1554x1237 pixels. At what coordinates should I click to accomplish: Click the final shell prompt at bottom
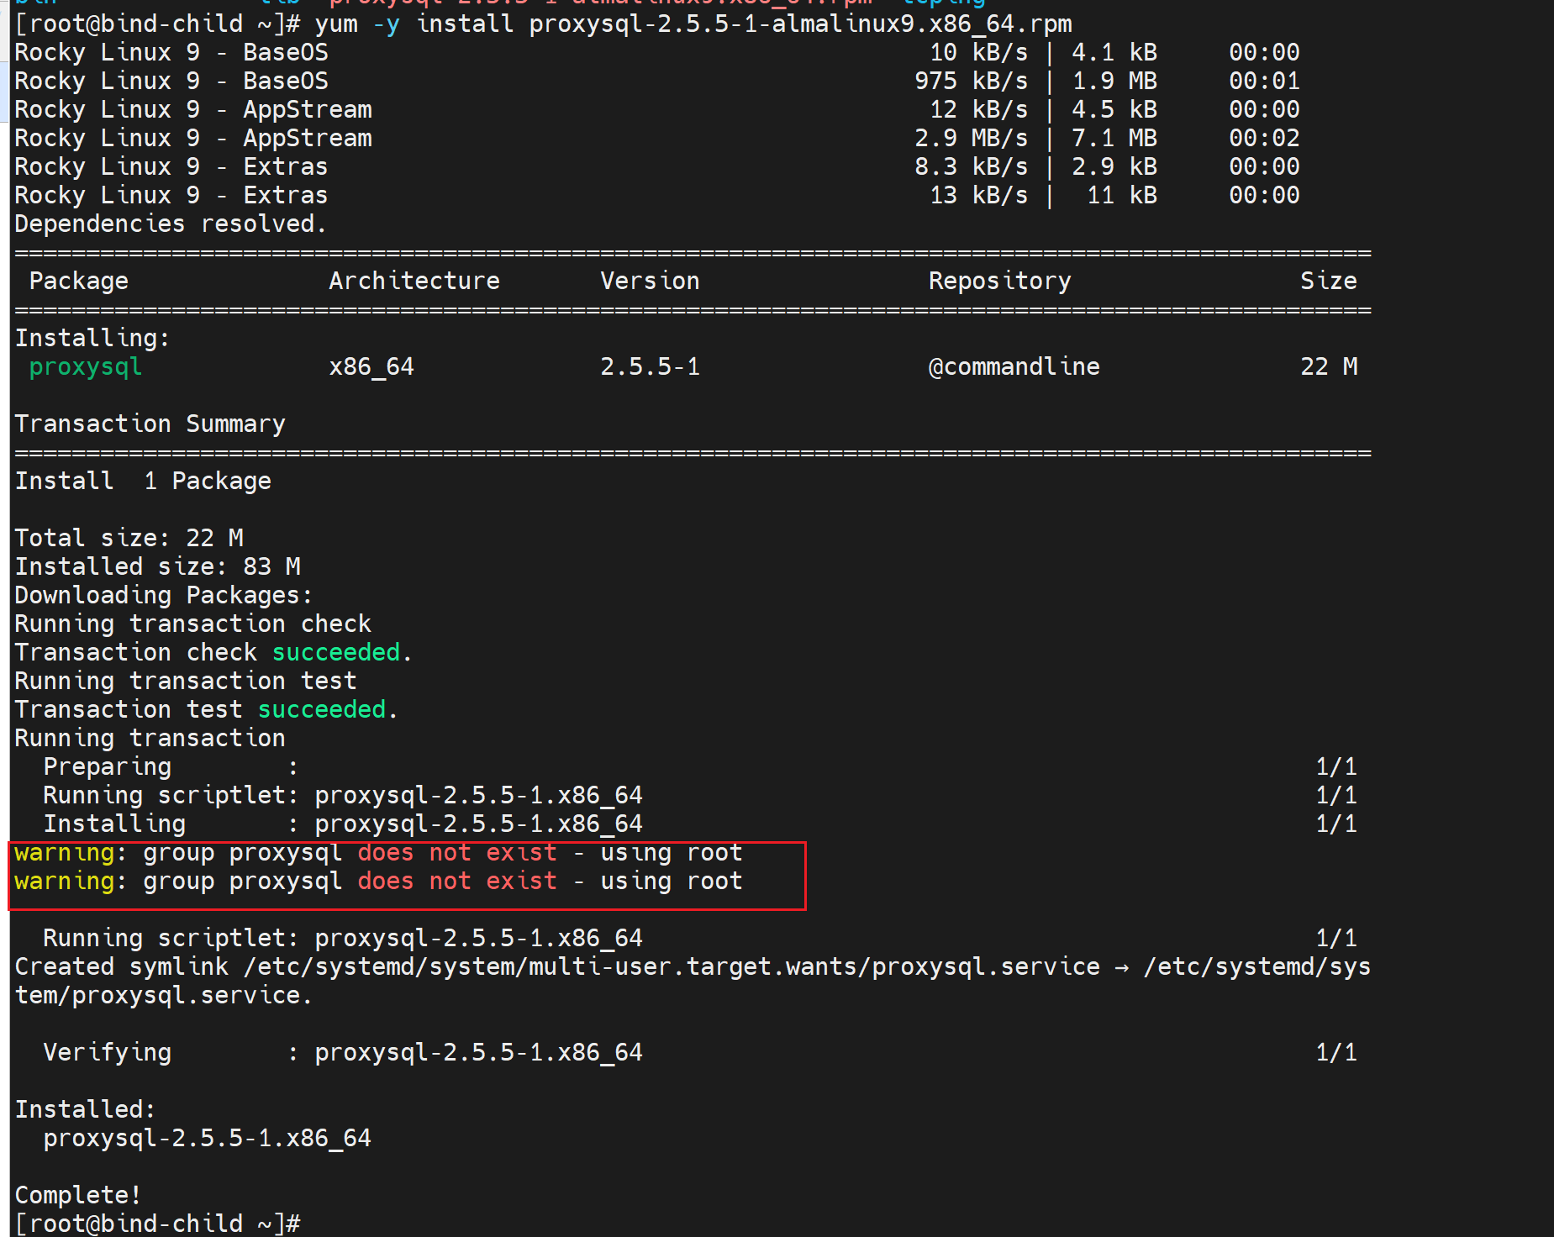[x=157, y=1223]
